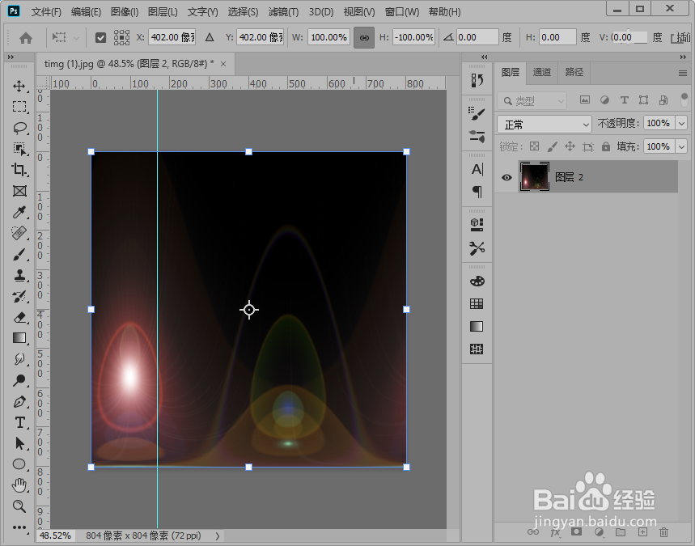This screenshot has height=546, width=695.
Task: Select the Move tool
Action: [19, 86]
